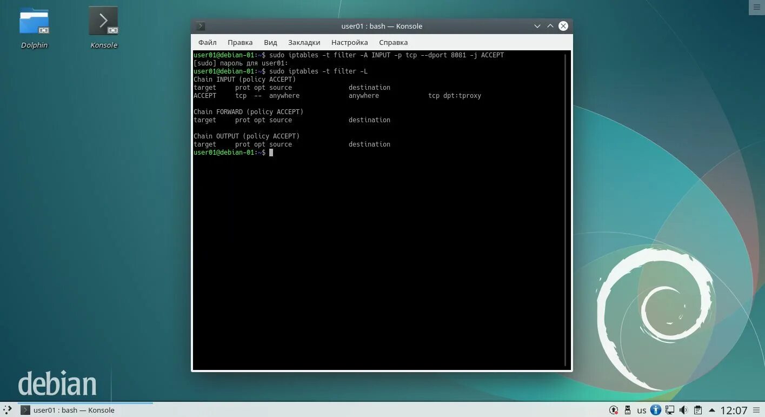Minimize the Konsole window
Screen dimensions: 765x417
click(x=537, y=26)
